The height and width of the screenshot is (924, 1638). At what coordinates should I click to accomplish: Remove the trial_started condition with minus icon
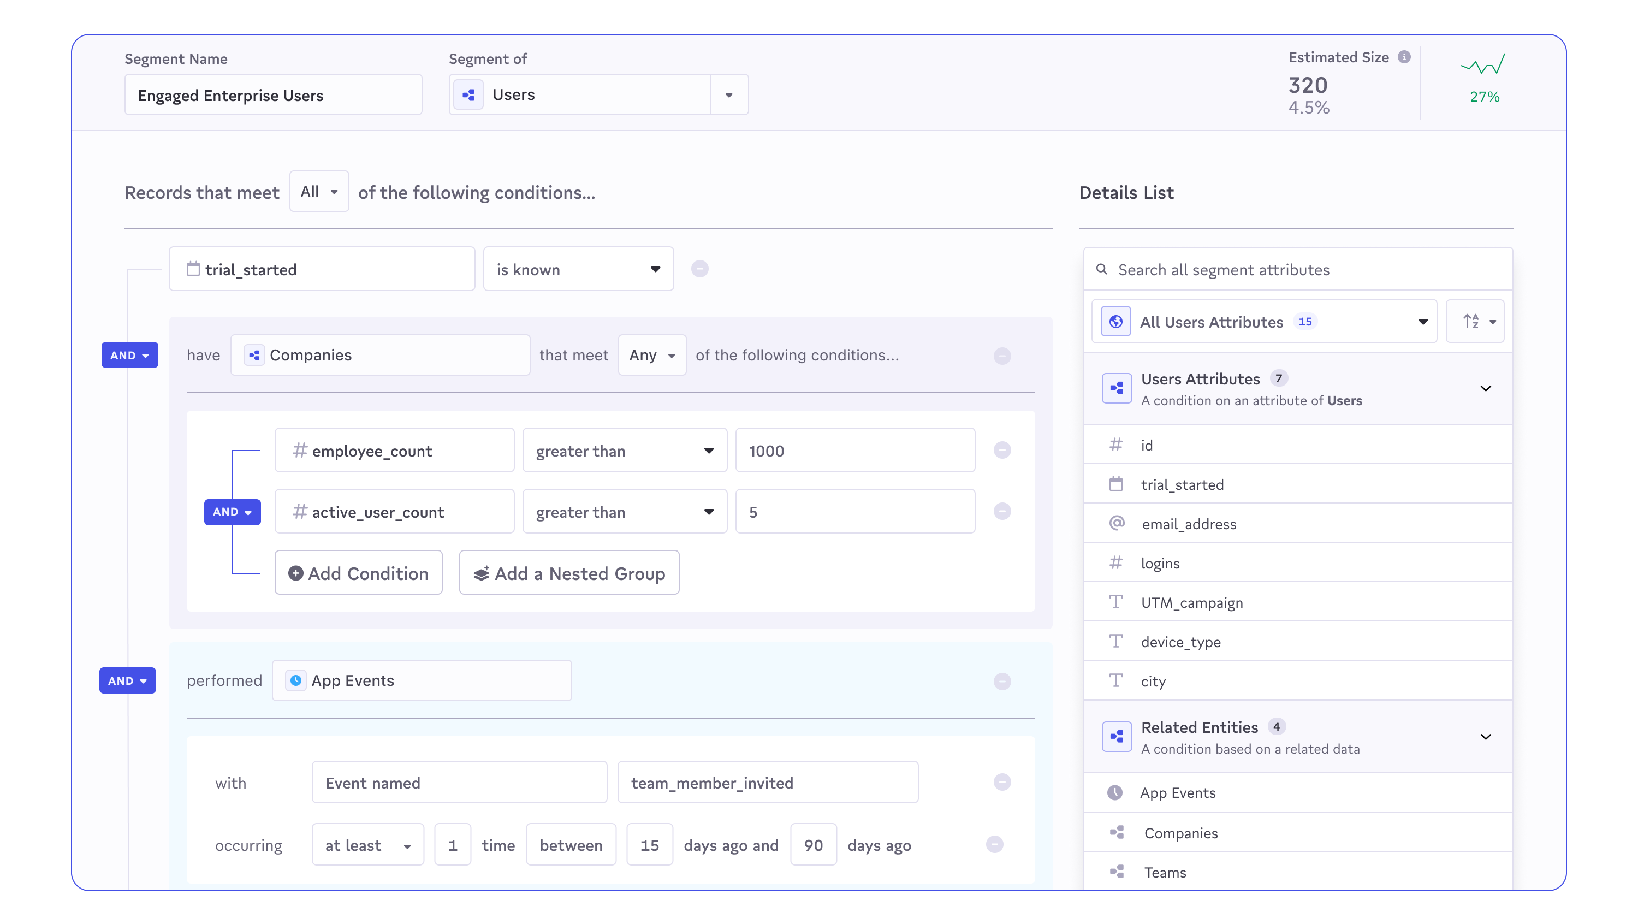(699, 269)
